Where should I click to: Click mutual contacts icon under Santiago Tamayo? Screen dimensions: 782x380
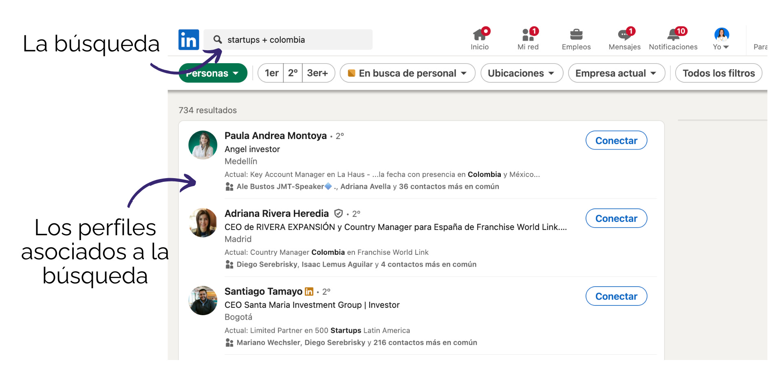(229, 343)
